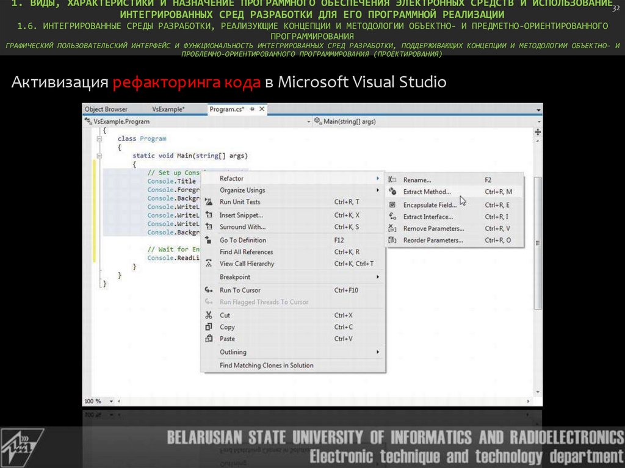The image size is (625, 468).
Task: Click the Remove Parameters icon
Action: tap(392, 228)
